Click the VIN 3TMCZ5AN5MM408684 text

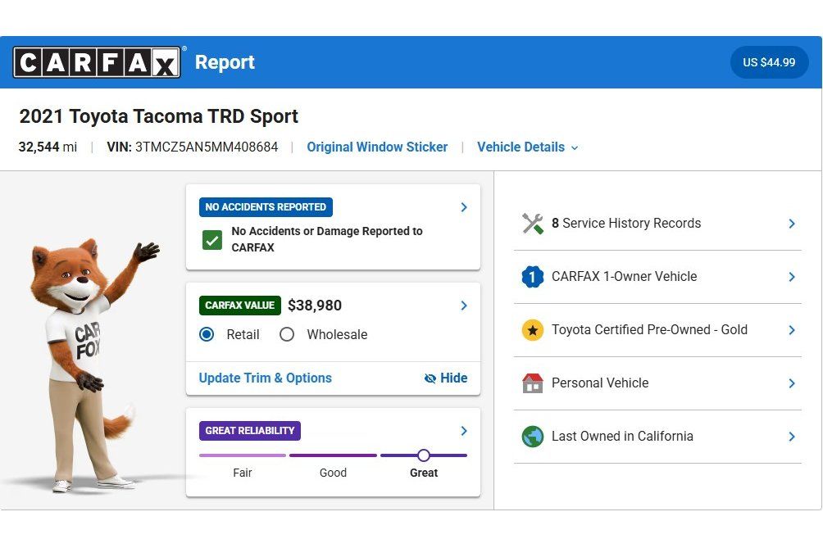192,147
